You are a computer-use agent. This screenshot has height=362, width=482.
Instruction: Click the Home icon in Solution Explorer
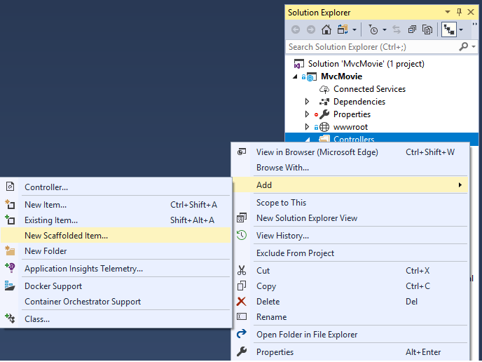(326, 29)
